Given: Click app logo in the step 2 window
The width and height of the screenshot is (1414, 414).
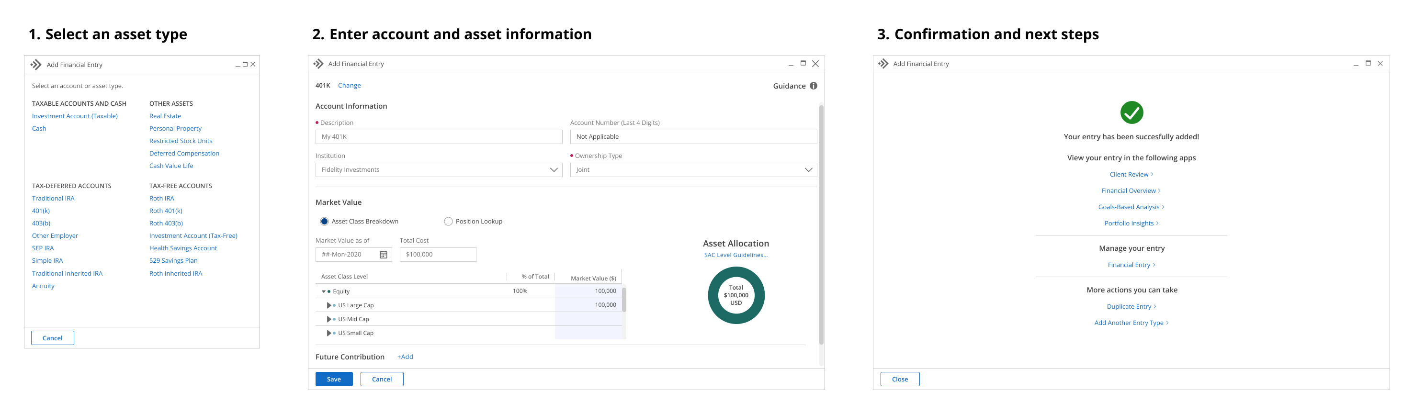Looking at the screenshot, I should point(318,64).
